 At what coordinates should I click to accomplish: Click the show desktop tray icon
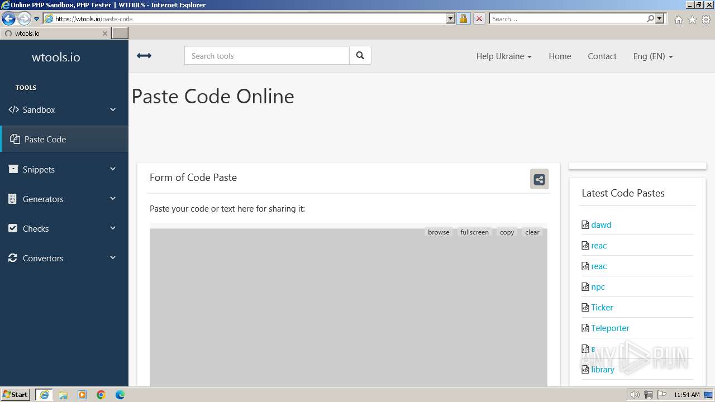point(709,395)
